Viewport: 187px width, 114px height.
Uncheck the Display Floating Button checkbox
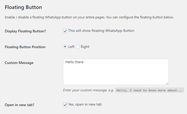(x=65, y=31)
